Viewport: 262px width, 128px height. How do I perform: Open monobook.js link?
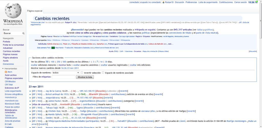[x=11, y=97]
